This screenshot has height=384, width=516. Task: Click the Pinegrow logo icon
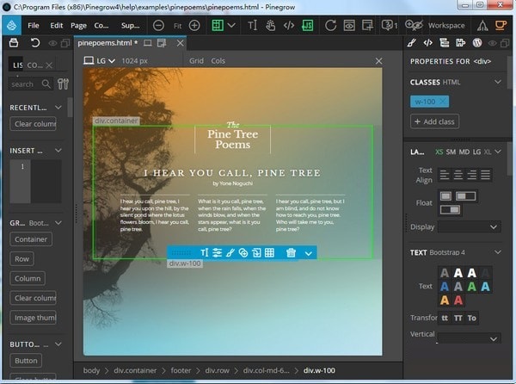[11, 25]
